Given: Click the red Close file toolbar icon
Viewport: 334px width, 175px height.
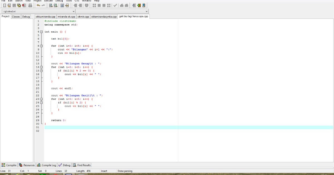Looking at the screenshot, I should 24,5.
